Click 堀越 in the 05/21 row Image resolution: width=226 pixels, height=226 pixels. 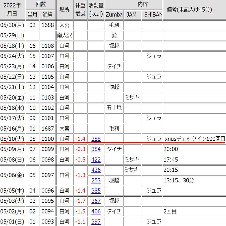pos(114,87)
